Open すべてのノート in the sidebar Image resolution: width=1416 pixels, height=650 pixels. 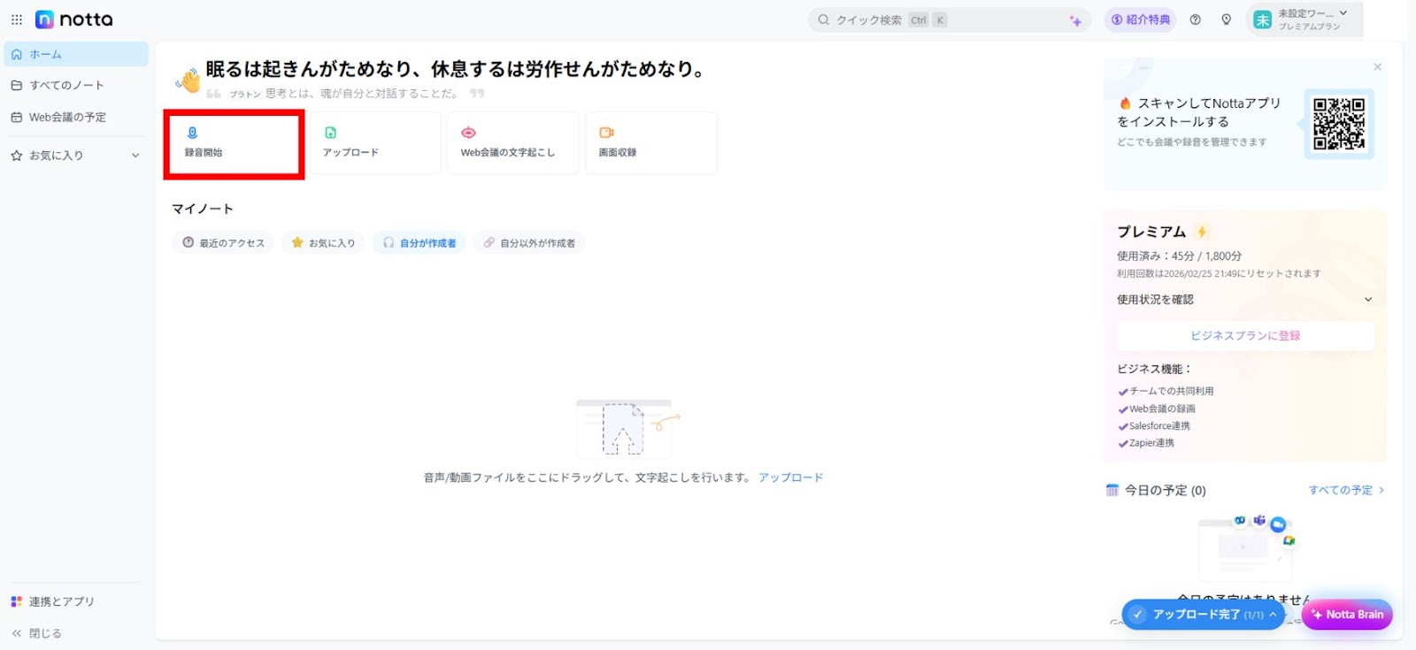[x=76, y=85]
